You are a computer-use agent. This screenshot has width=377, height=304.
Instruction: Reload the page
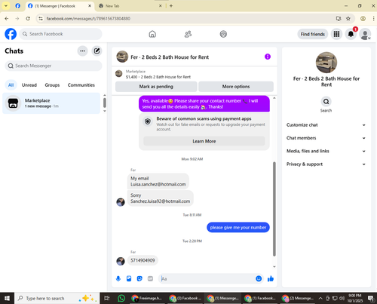tap(28, 19)
